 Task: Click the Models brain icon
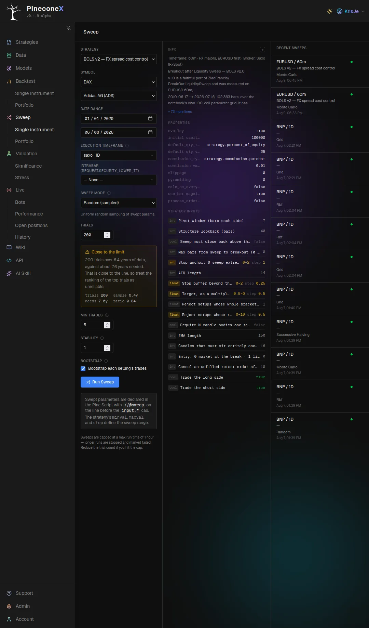click(x=9, y=68)
